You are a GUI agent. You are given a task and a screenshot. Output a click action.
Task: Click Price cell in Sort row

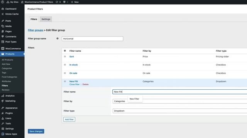[x=145, y=56]
